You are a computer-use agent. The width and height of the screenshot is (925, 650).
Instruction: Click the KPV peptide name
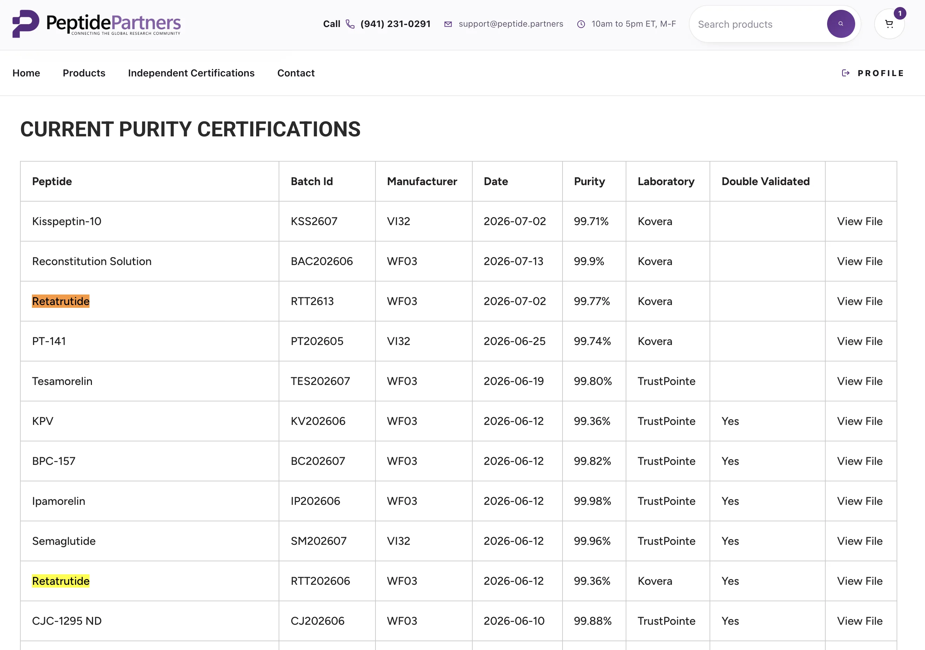point(42,421)
